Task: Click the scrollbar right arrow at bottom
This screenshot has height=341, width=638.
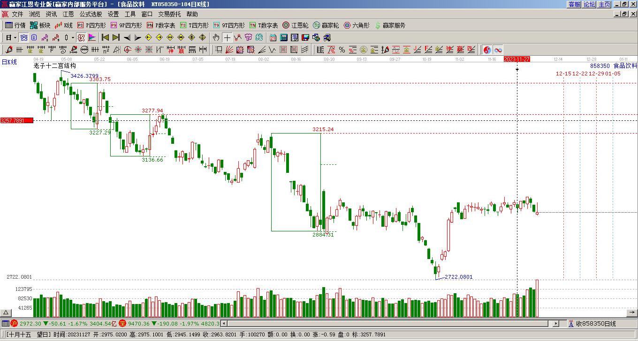Action: pos(556,324)
